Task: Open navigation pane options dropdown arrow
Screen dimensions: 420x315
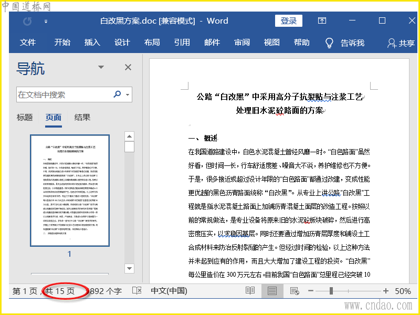Action: coord(101,67)
